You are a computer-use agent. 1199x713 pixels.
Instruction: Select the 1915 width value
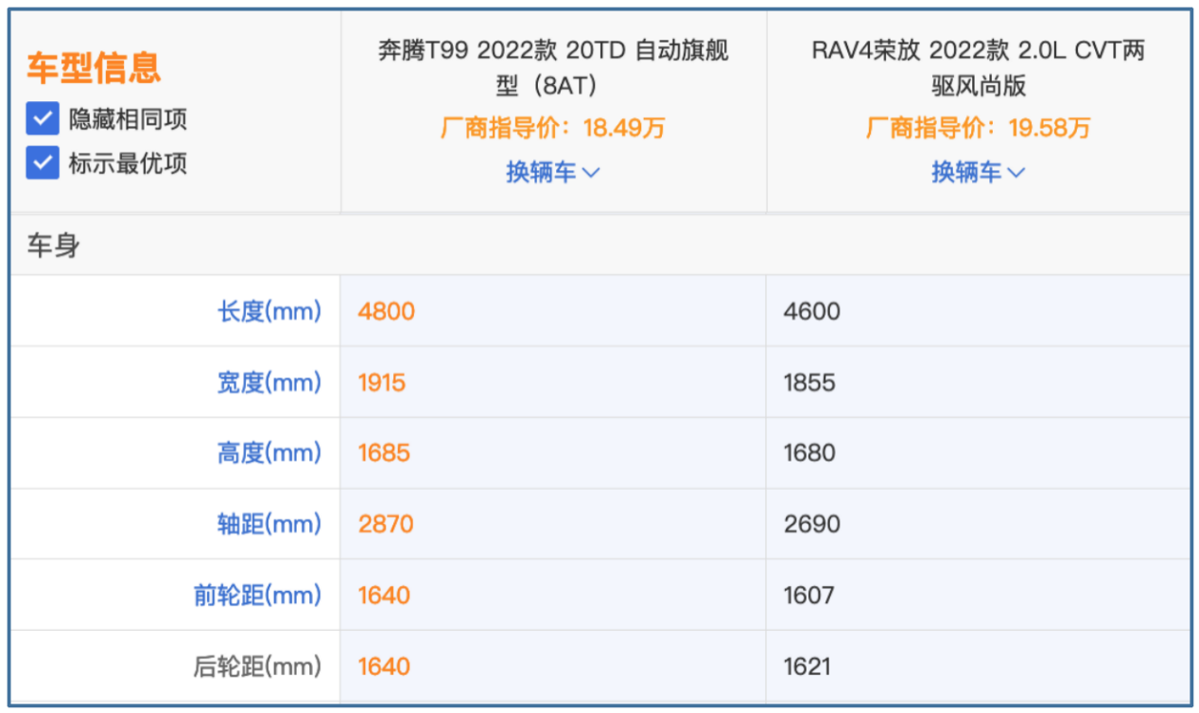pyautogui.click(x=382, y=382)
